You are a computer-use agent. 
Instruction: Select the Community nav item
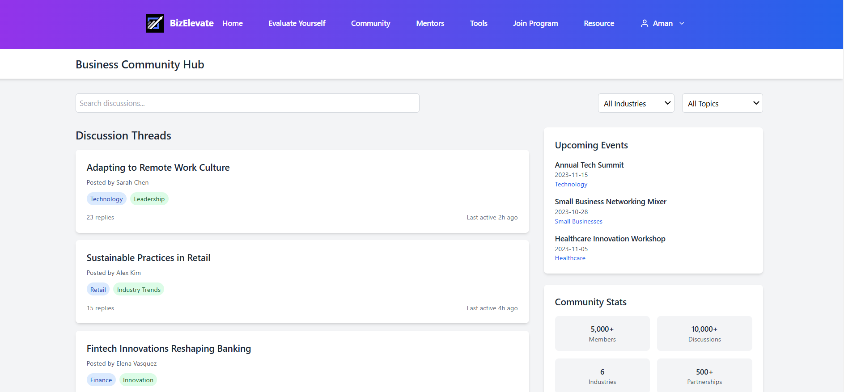tap(370, 23)
